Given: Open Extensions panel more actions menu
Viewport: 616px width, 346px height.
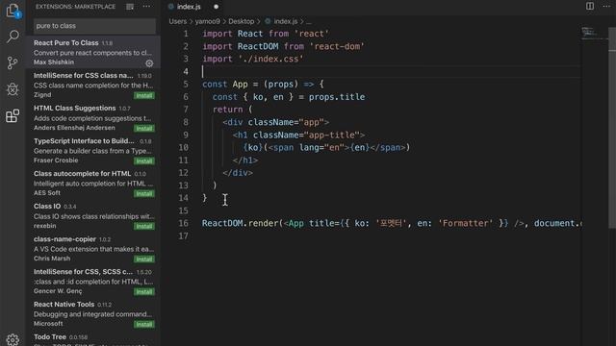Looking at the screenshot, I should point(147,7).
